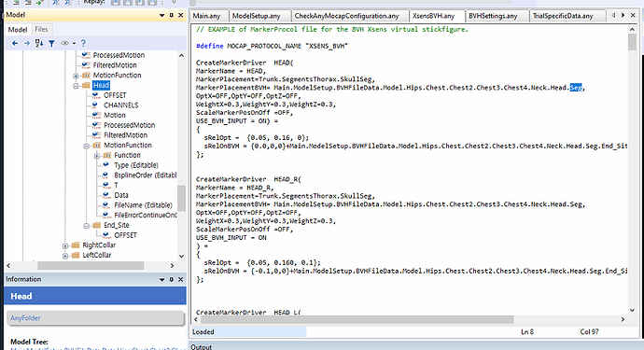
Task: Pin the Information panel
Action: [172, 279]
